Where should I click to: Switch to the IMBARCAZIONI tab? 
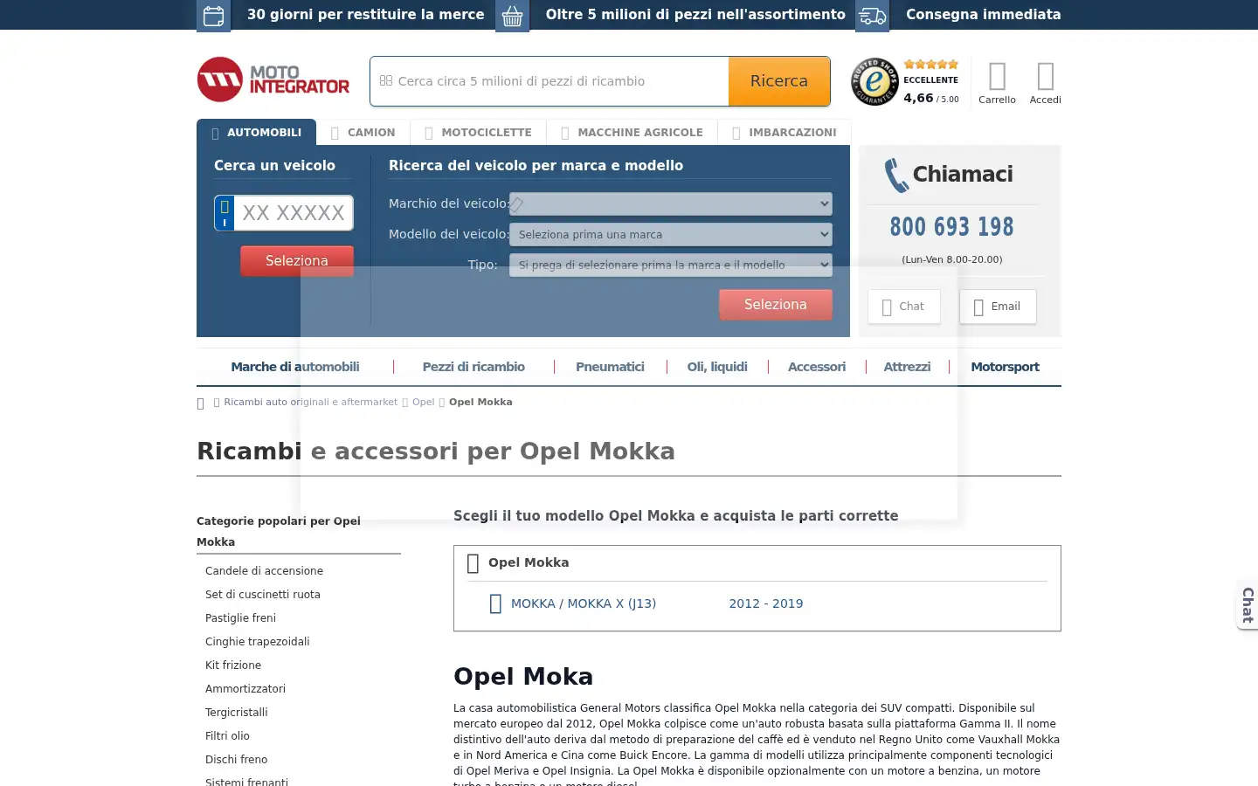pyautogui.click(x=785, y=133)
